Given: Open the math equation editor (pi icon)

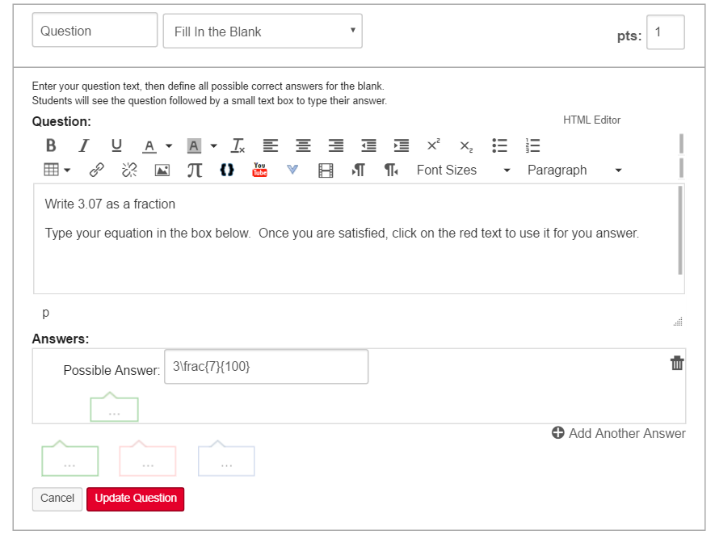Looking at the screenshot, I should 195,170.
